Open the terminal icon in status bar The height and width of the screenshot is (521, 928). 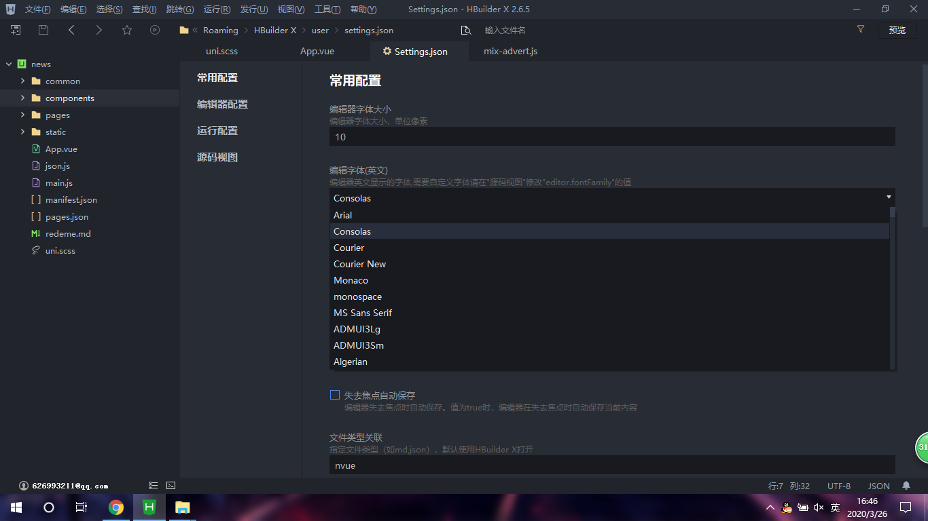[171, 486]
